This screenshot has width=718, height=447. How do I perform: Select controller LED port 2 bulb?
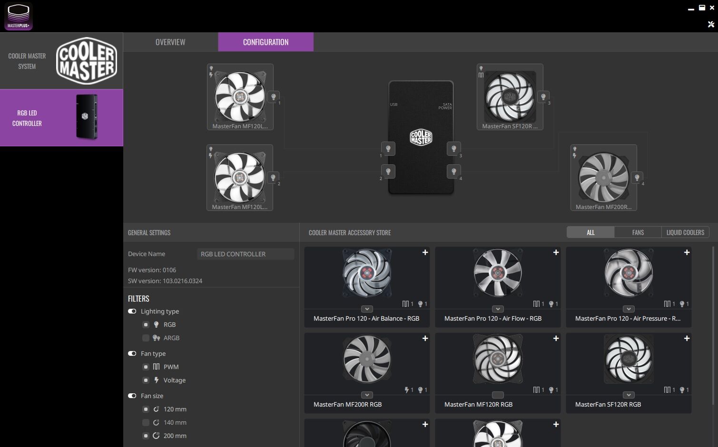point(388,171)
